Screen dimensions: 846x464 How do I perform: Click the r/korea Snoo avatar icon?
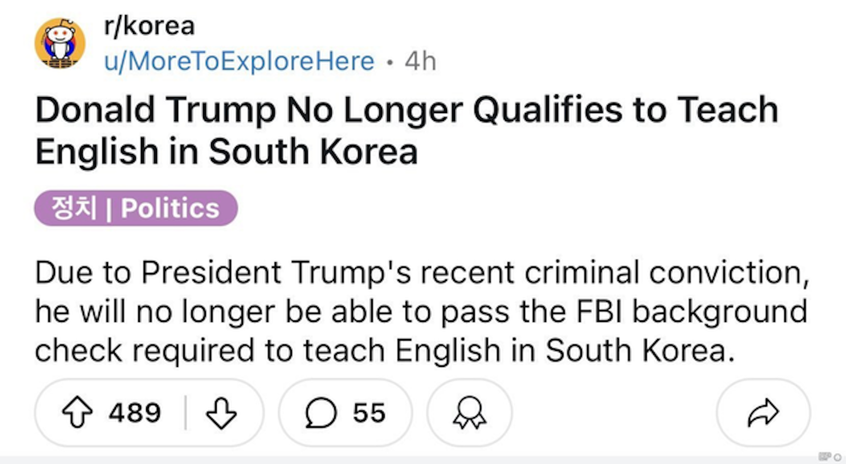pyautogui.click(x=60, y=43)
